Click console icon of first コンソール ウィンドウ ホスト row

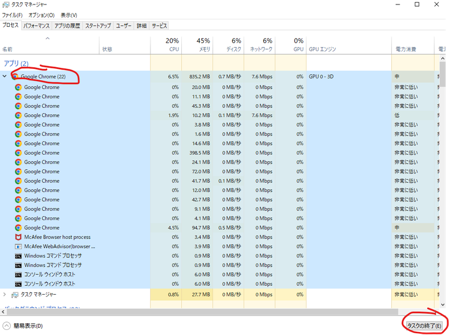[19, 275]
